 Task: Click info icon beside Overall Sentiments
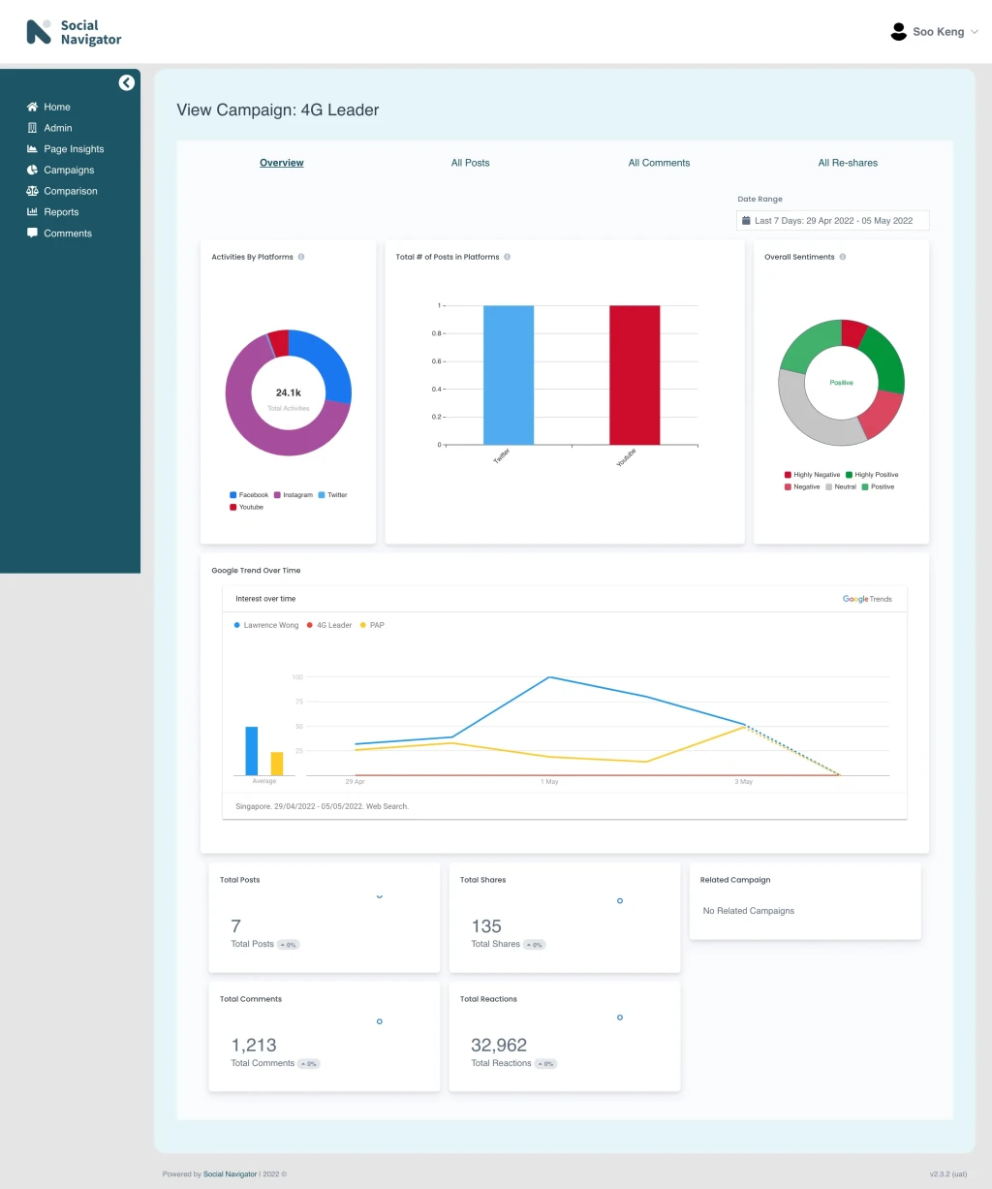point(843,257)
